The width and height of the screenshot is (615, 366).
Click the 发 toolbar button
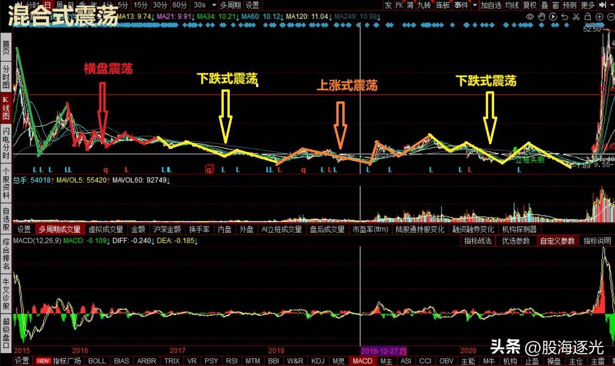point(388,5)
